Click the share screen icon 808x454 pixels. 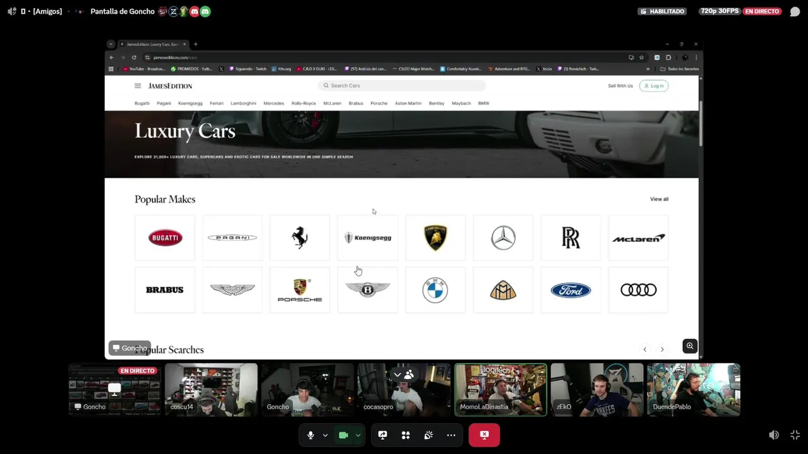[383, 435]
